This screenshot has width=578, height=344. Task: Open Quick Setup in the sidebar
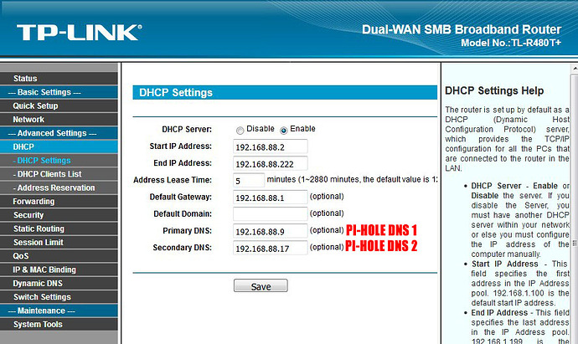35,106
